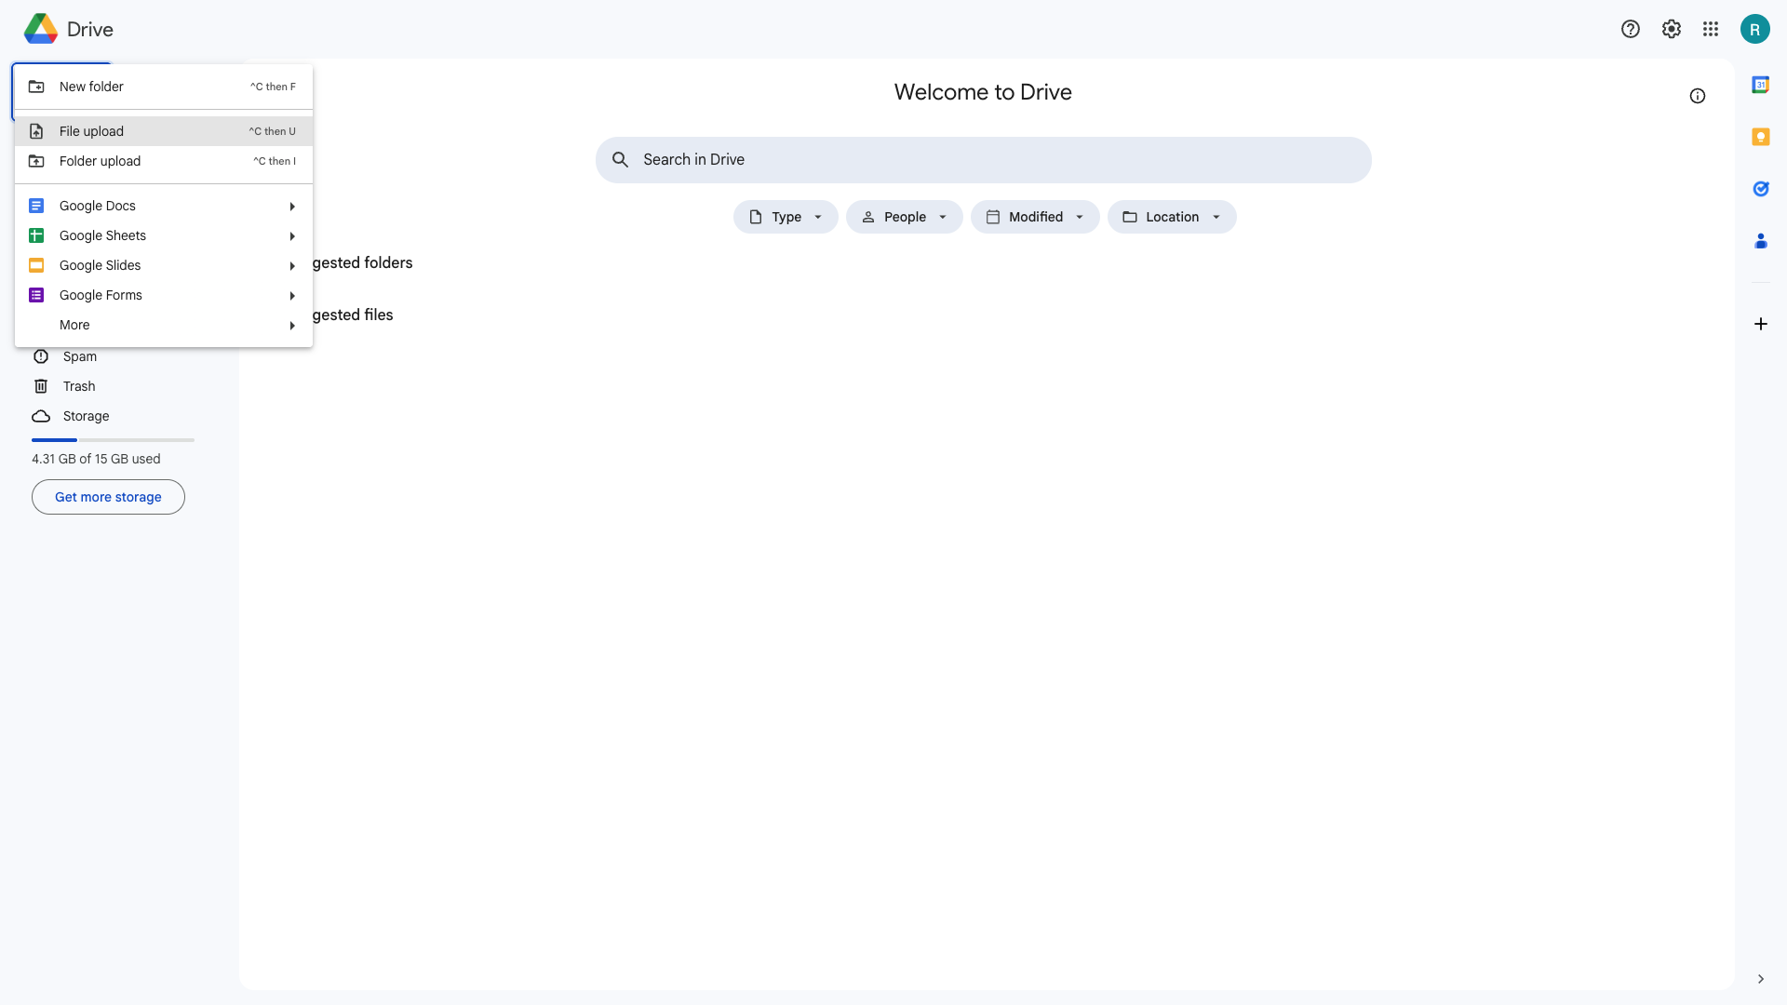Expand the Google Docs submenu arrow

coord(292,207)
